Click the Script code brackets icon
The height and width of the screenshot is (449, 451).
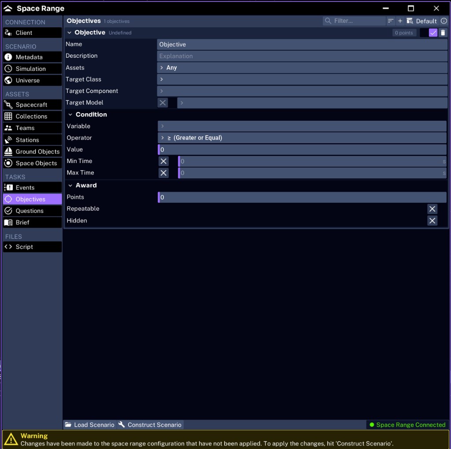click(8, 247)
